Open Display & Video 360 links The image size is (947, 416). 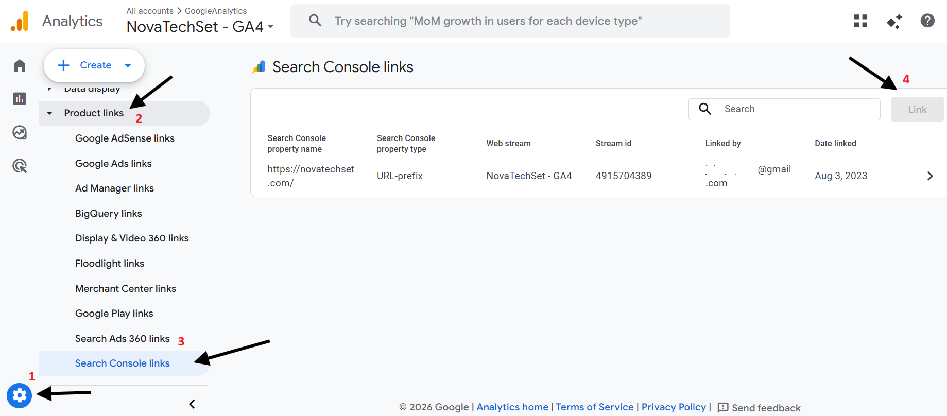(132, 238)
